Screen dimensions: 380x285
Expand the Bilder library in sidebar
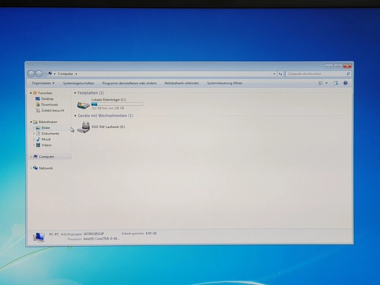point(34,128)
